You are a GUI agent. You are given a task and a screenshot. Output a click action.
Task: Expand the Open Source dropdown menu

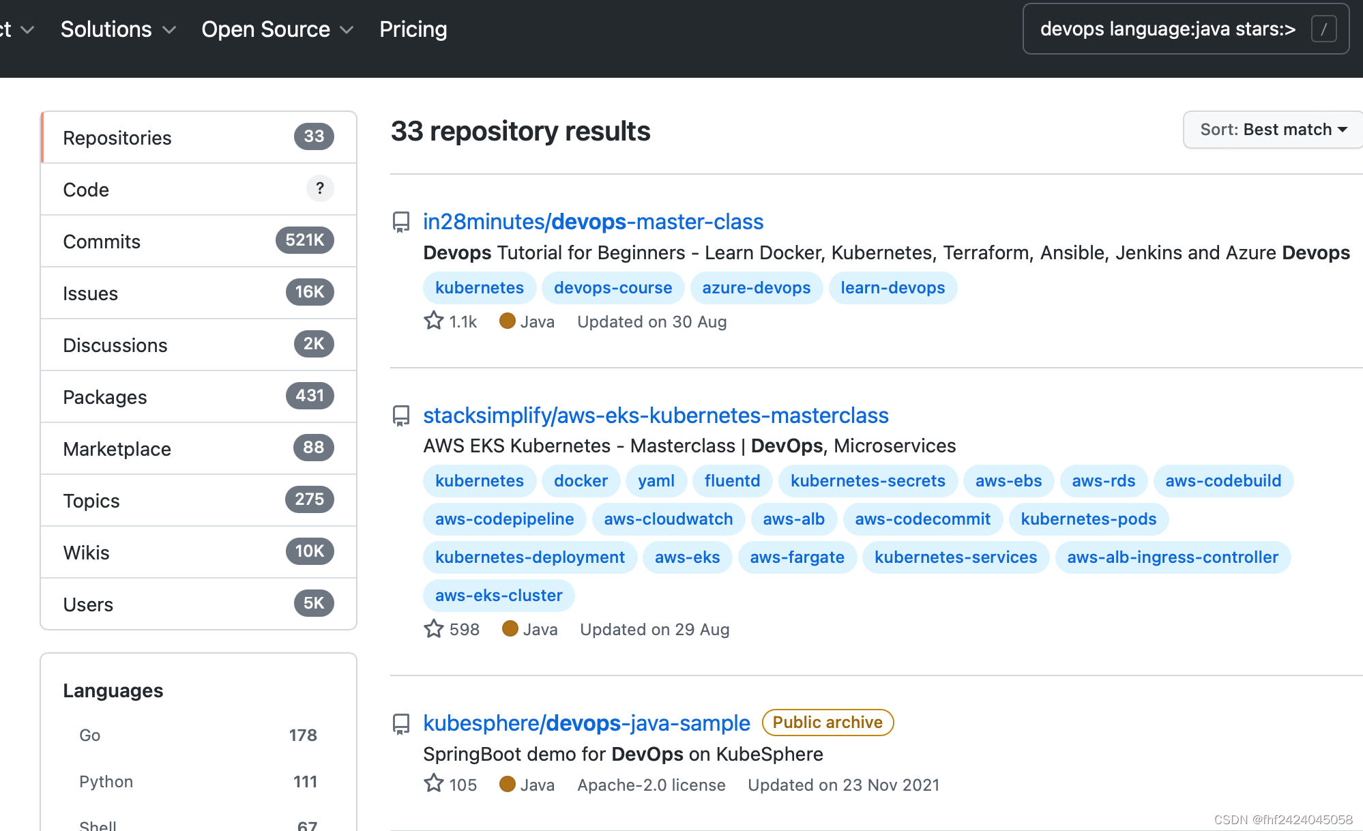[x=277, y=29]
